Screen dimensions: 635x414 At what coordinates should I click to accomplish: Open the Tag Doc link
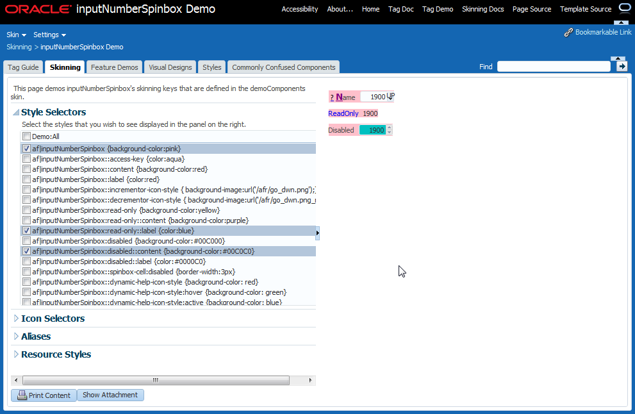click(x=401, y=9)
